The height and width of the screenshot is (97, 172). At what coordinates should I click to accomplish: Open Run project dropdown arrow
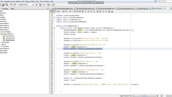(x=46, y=5)
